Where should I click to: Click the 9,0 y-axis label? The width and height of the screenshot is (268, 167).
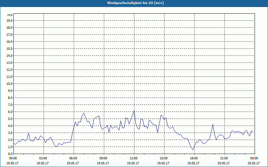(10, 91)
